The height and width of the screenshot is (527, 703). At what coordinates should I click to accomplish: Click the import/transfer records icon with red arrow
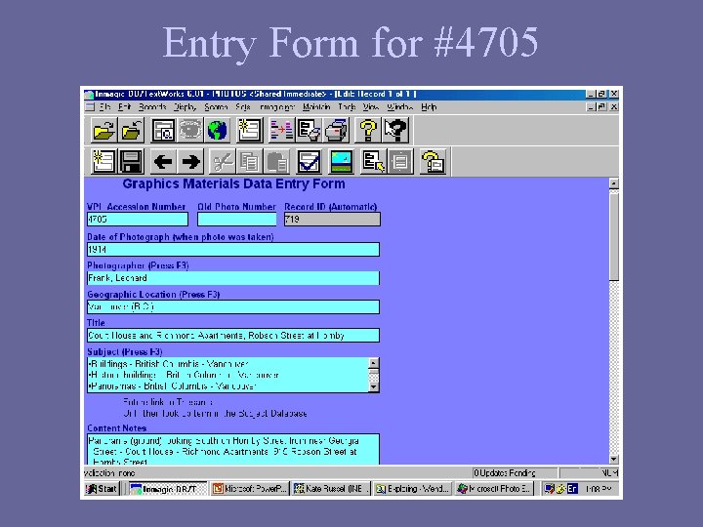[x=281, y=130]
